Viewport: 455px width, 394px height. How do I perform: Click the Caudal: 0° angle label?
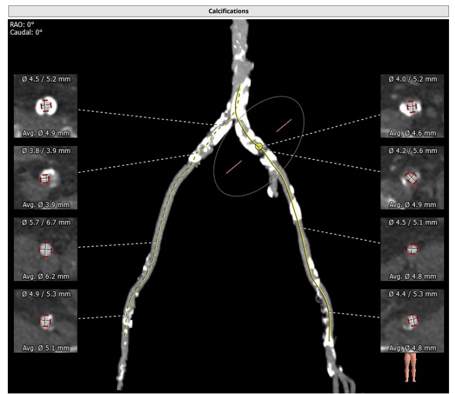tap(26, 32)
